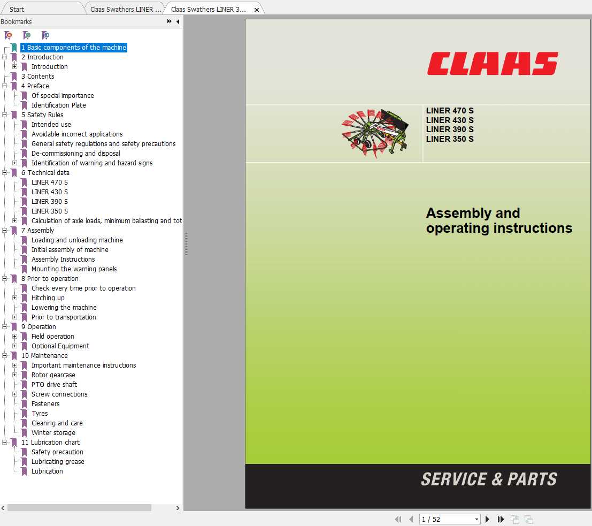Image resolution: width=592 pixels, height=526 pixels.
Task: Go to the next page with the arrow icon
Action: point(487,519)
